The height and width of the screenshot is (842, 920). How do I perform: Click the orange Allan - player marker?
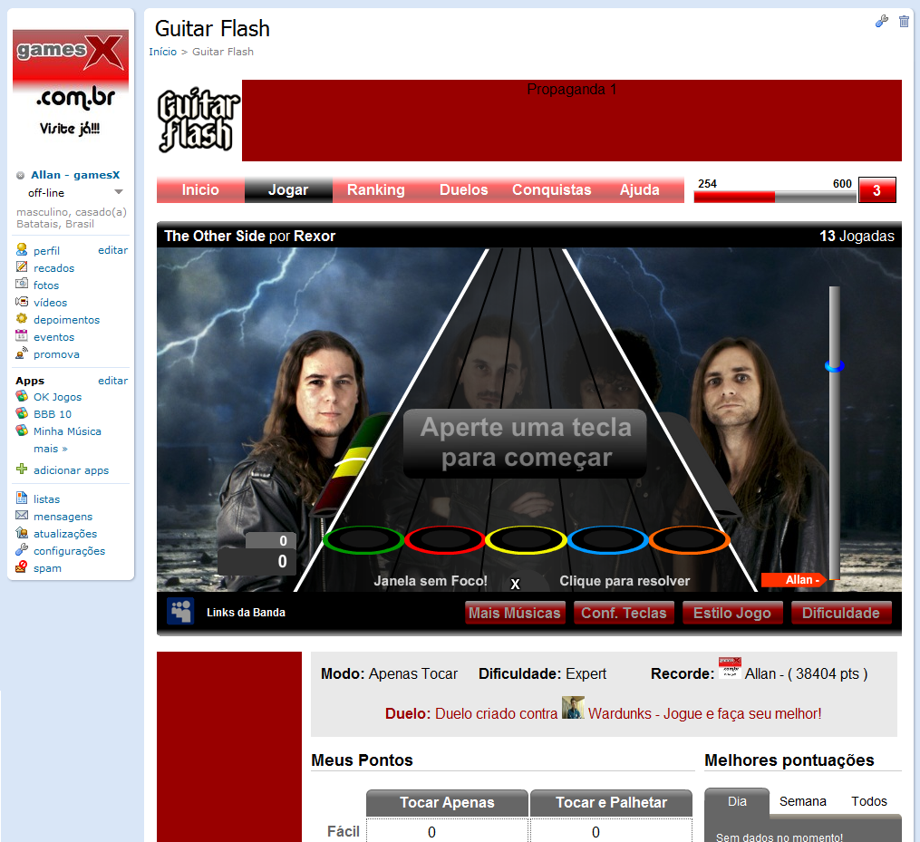(793, 580)
